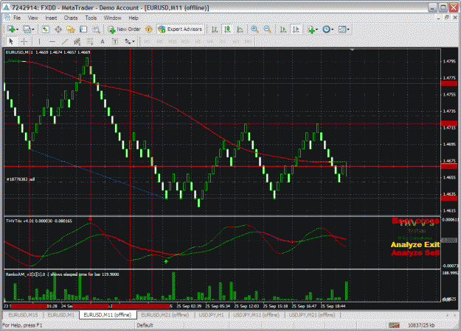
Task: Open the Navigator panel (star folder icon)
Action: [71, 29]
